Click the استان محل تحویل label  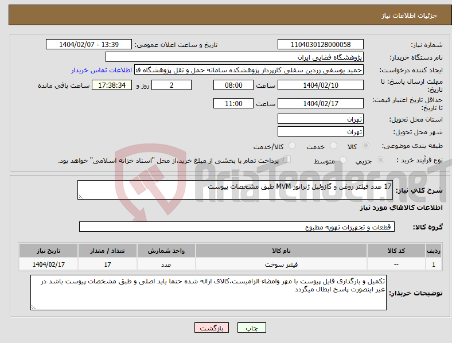tap(416, 119)
